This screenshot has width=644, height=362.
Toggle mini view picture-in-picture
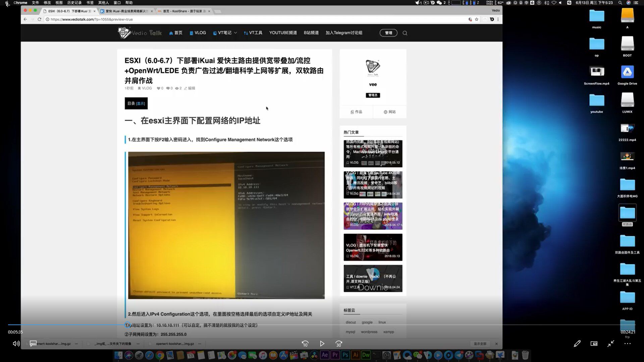click(x=594, y=344)
